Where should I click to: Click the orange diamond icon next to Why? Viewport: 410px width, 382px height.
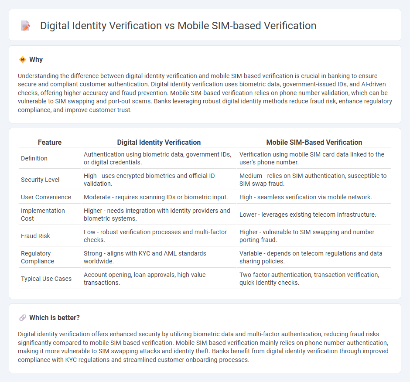click(23, 60)
